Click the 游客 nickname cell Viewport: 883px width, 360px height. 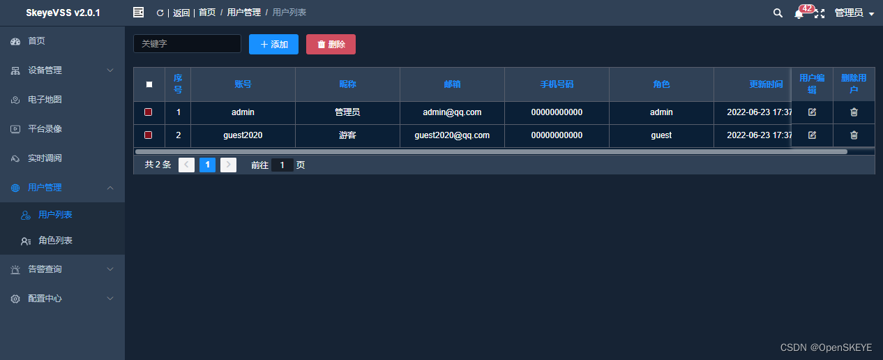click(x=347, y=135)
